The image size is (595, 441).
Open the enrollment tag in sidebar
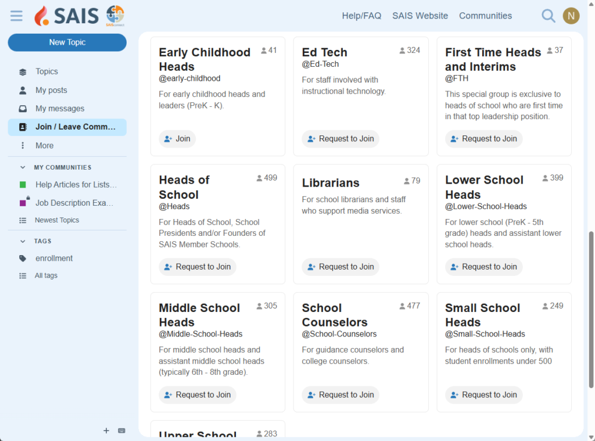click(53, 258)
